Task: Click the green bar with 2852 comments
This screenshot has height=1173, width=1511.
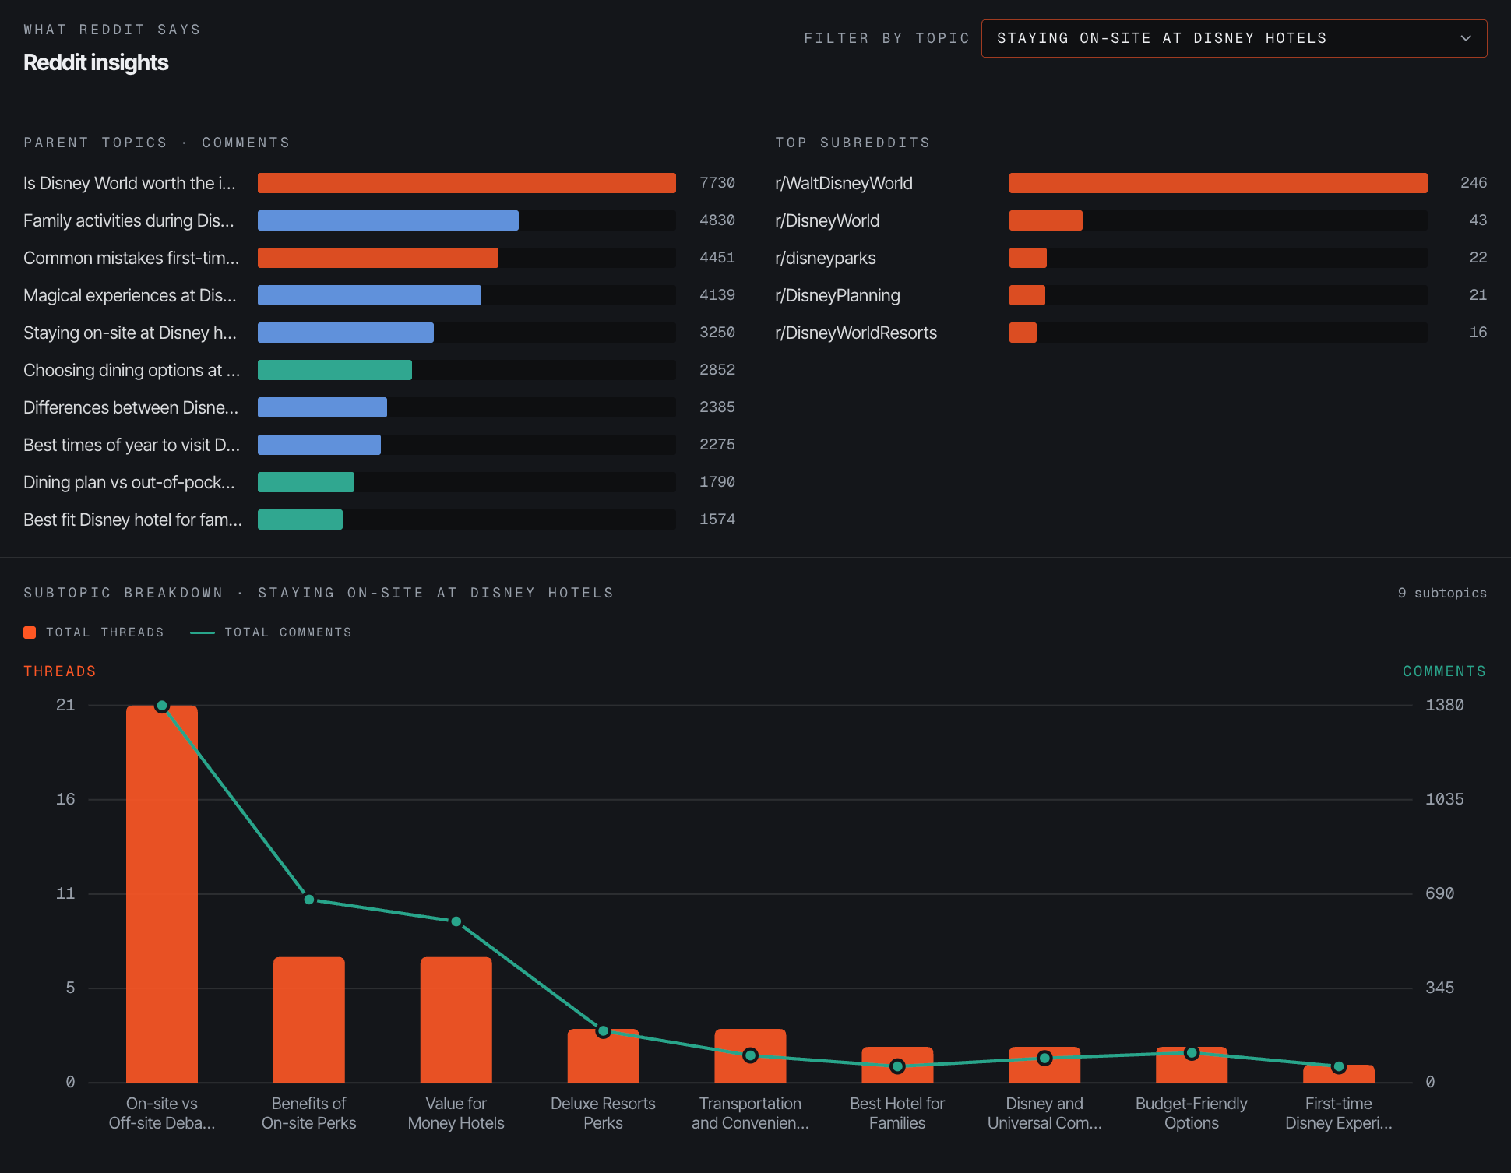Action: [335, 370]
